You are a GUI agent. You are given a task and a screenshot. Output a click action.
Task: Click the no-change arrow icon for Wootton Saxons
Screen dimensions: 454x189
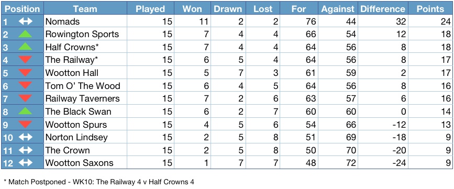[26, 163]
